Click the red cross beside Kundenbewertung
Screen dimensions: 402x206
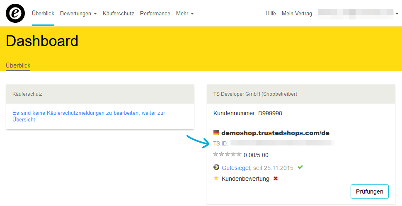point(276,178)
